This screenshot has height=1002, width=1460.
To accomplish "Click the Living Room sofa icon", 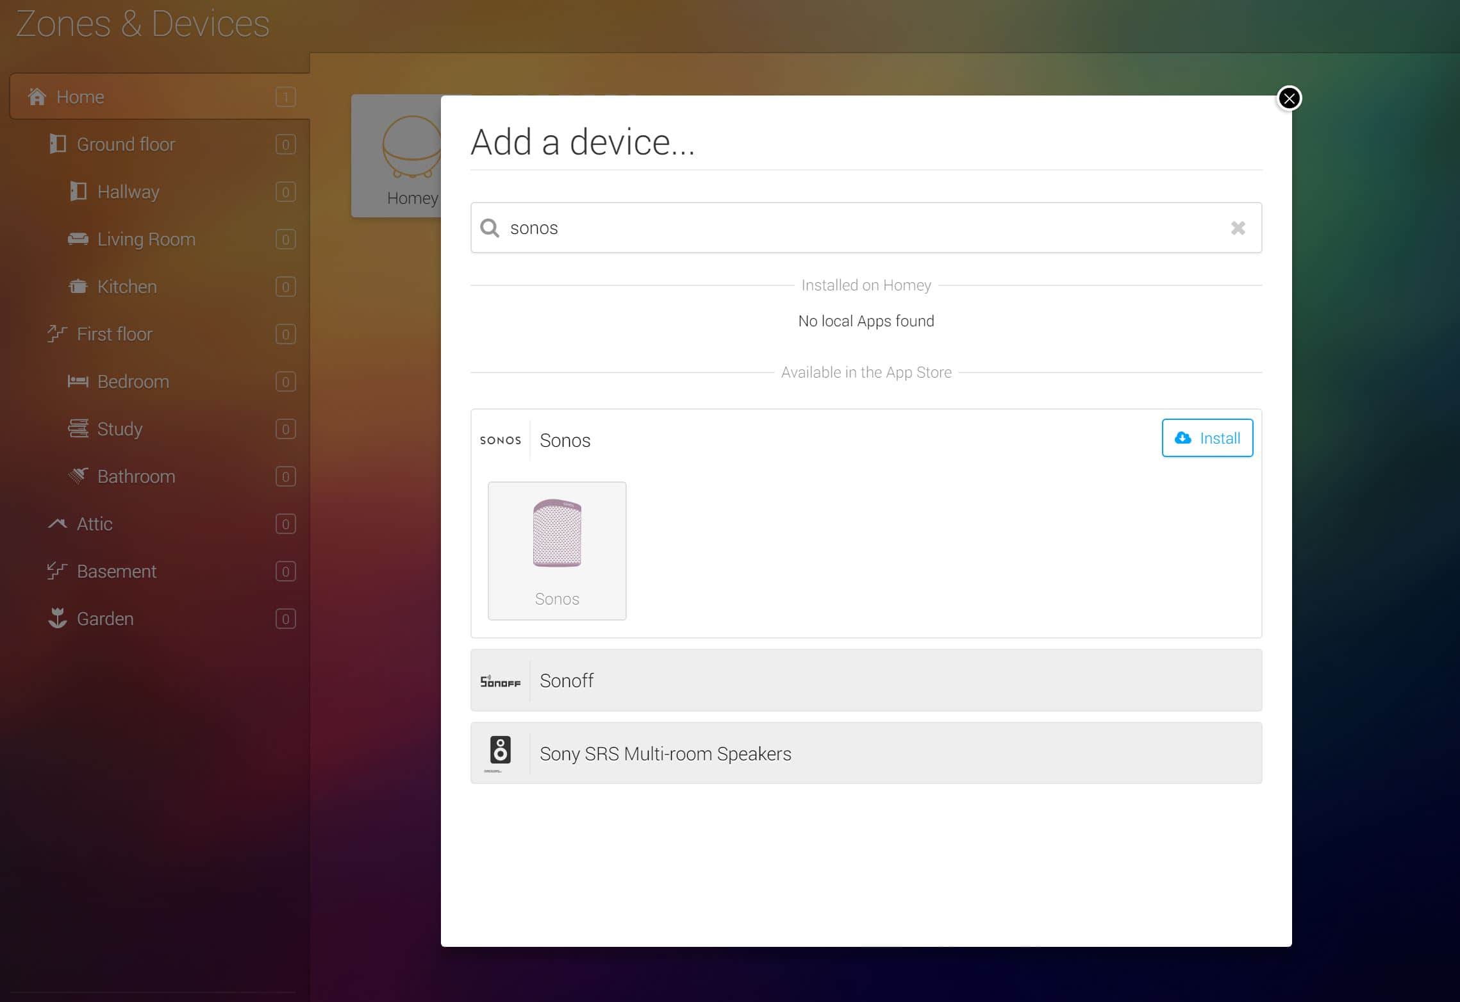I will coord(78,239).
